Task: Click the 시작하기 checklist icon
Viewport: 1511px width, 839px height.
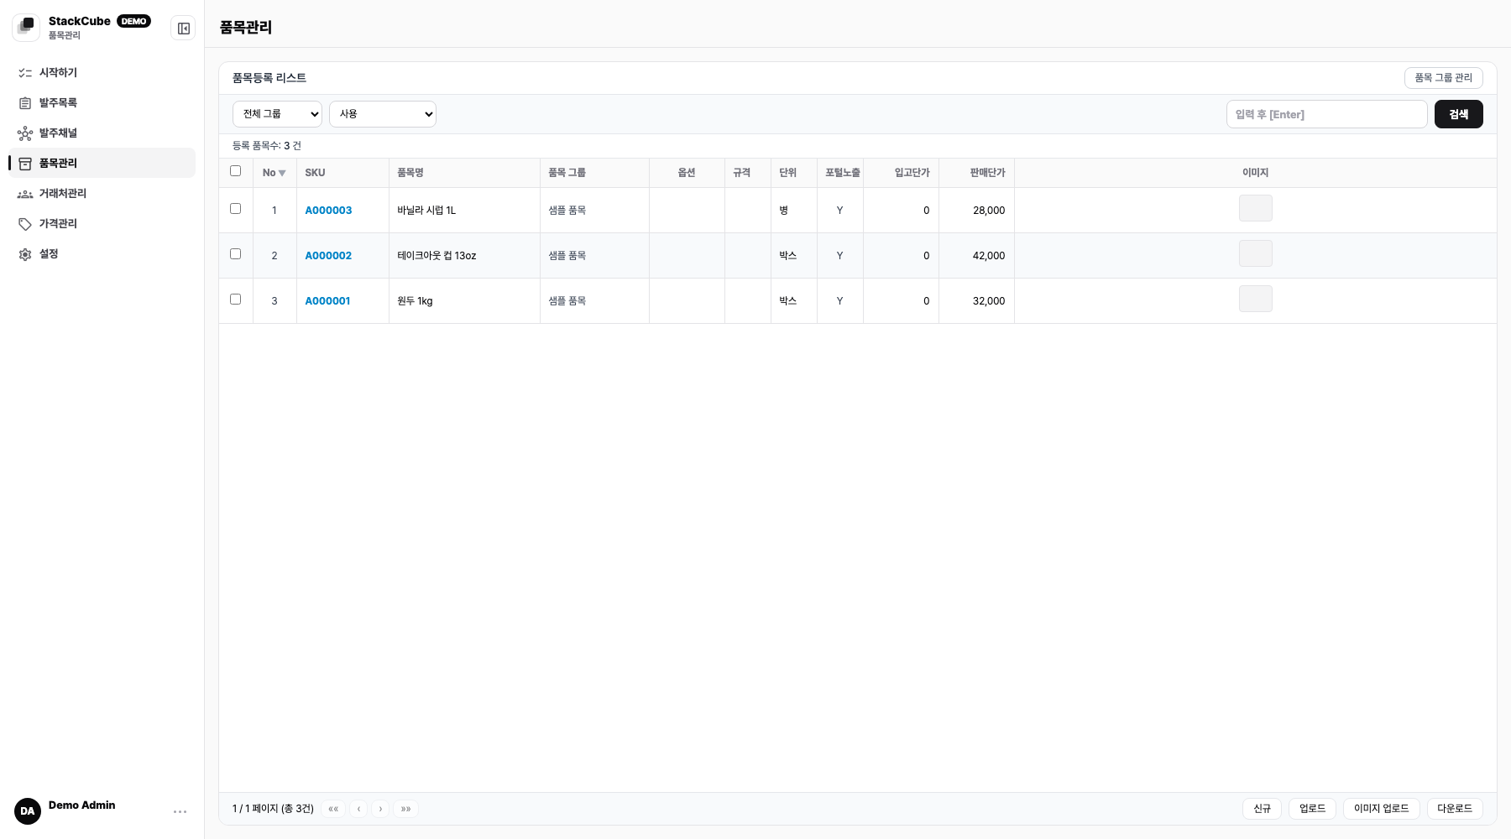Action: pos(25,73)
